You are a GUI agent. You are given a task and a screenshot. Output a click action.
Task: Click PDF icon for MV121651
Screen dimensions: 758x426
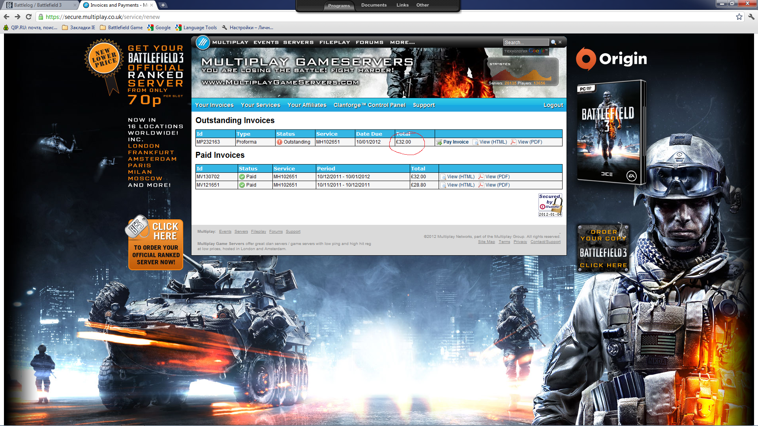click(x=481, y=185)
